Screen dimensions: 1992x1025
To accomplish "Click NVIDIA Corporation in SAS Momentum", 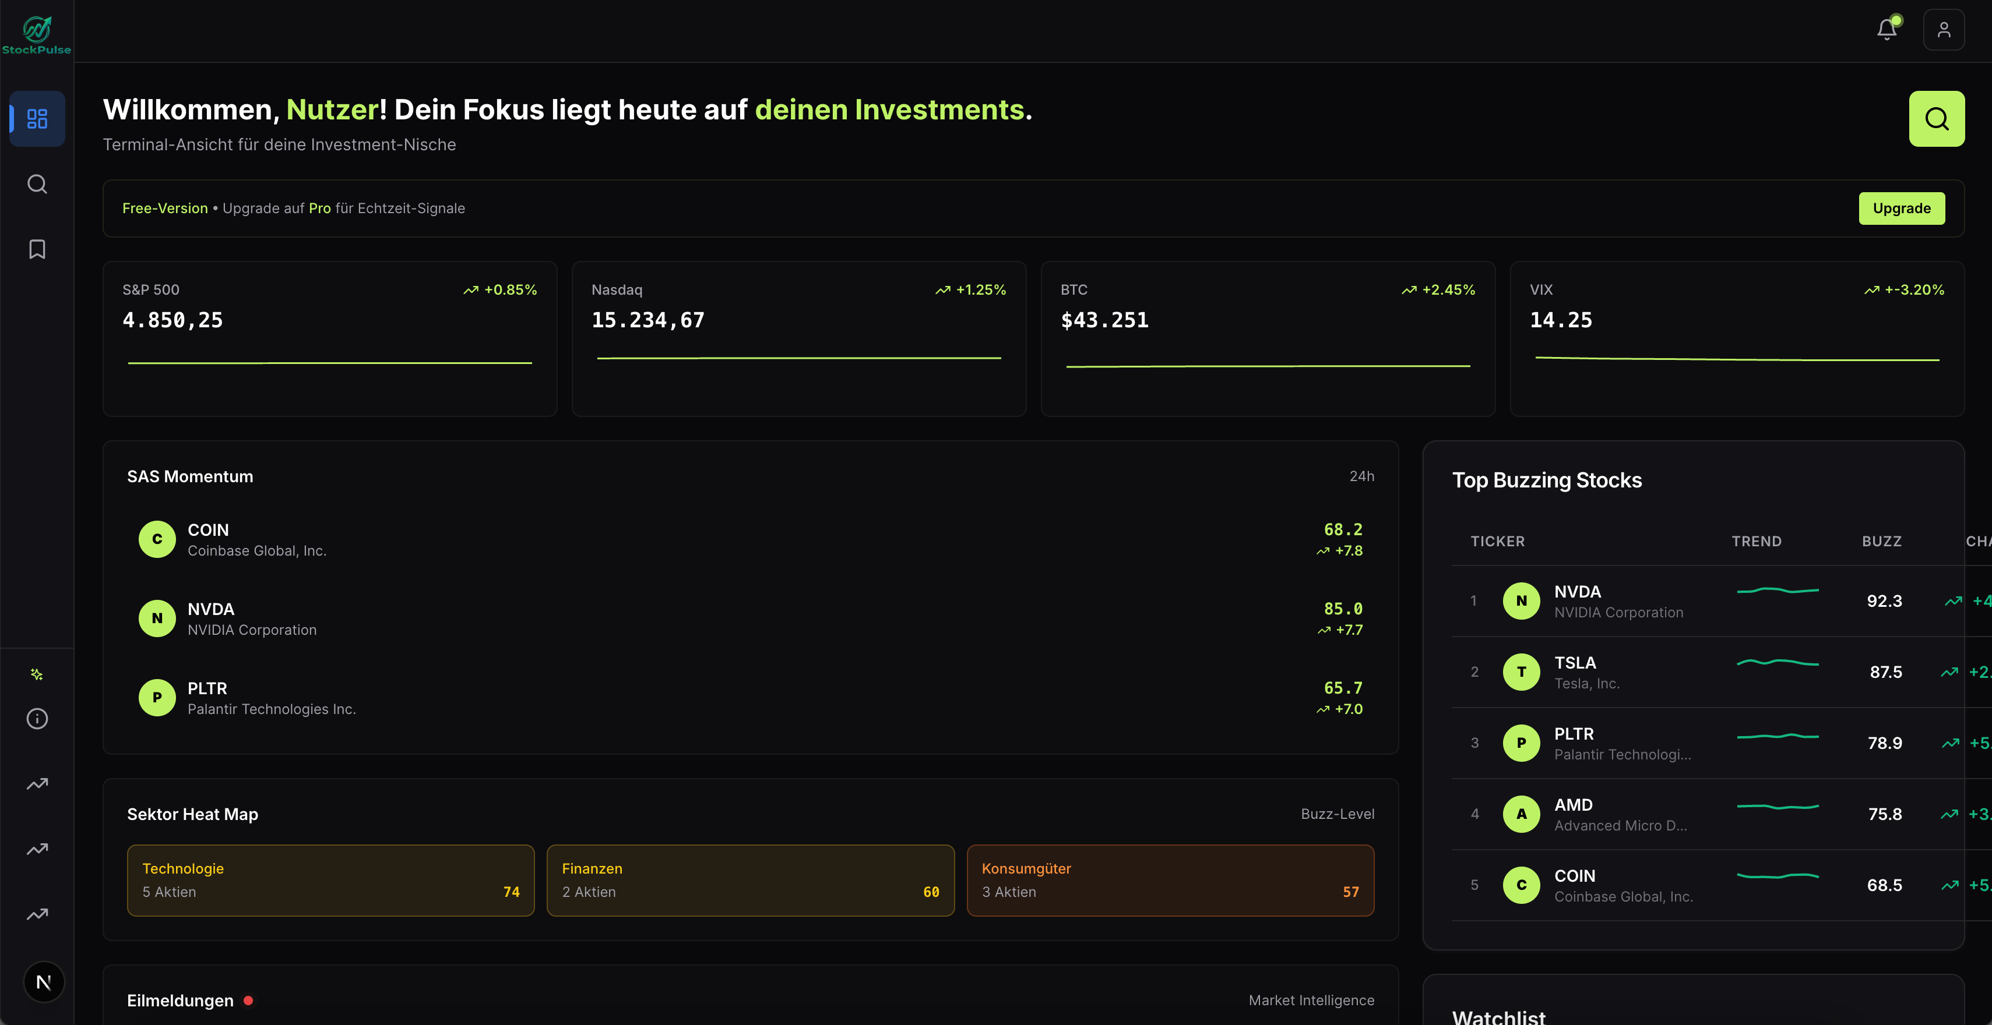I will point(252,630).
